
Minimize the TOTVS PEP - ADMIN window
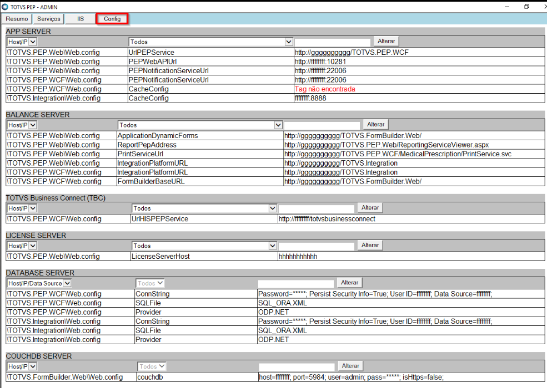click(507, 7)
